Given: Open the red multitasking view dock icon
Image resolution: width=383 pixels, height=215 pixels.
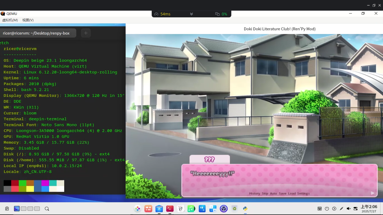Looking at the screenshot, I should click(148, 209).
